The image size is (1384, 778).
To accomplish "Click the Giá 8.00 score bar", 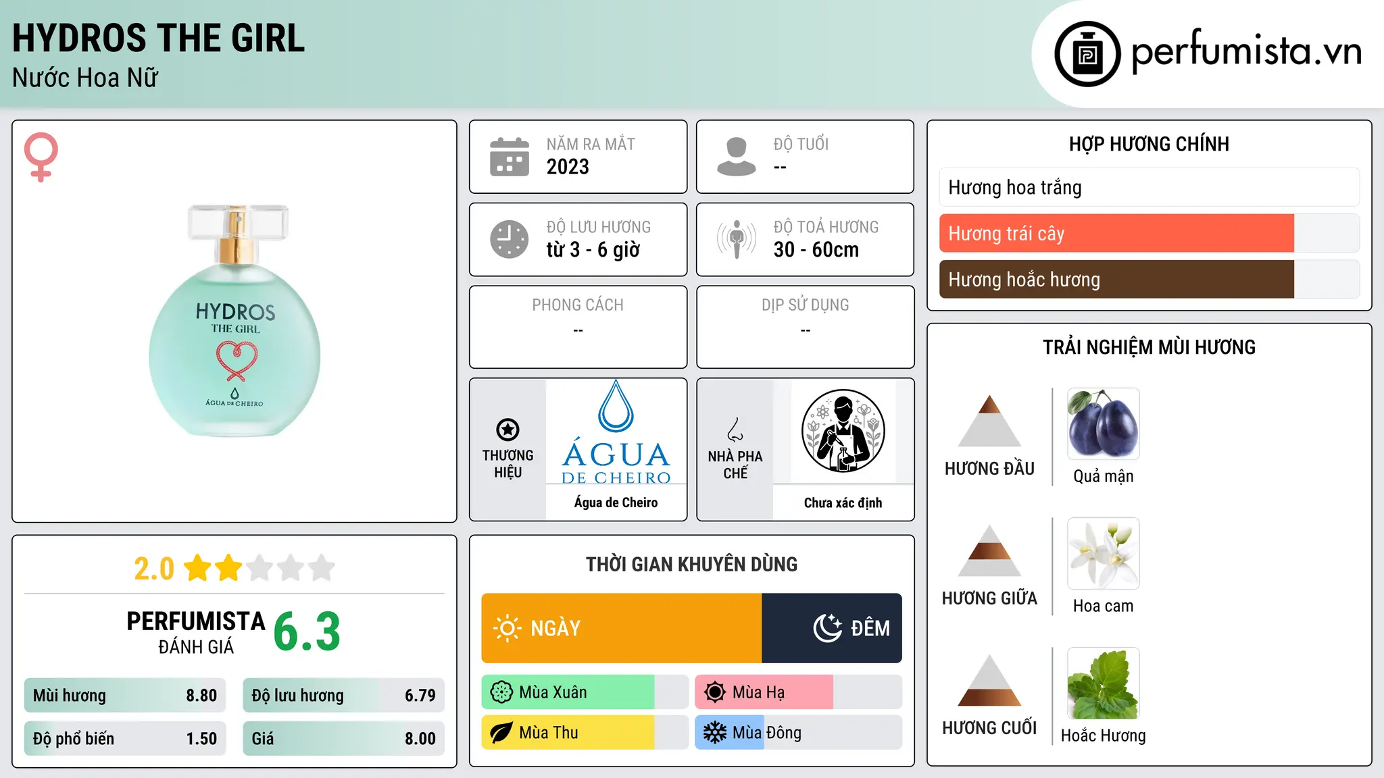I will 344,738.
